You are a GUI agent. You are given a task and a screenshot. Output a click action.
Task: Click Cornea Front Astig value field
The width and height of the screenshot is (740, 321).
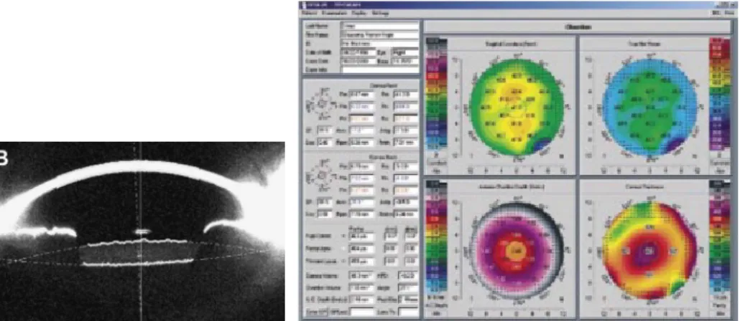pos(405,131)
